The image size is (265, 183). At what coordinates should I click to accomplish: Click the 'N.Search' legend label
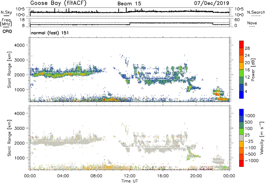pyautogui.click(x=256, y=12)
